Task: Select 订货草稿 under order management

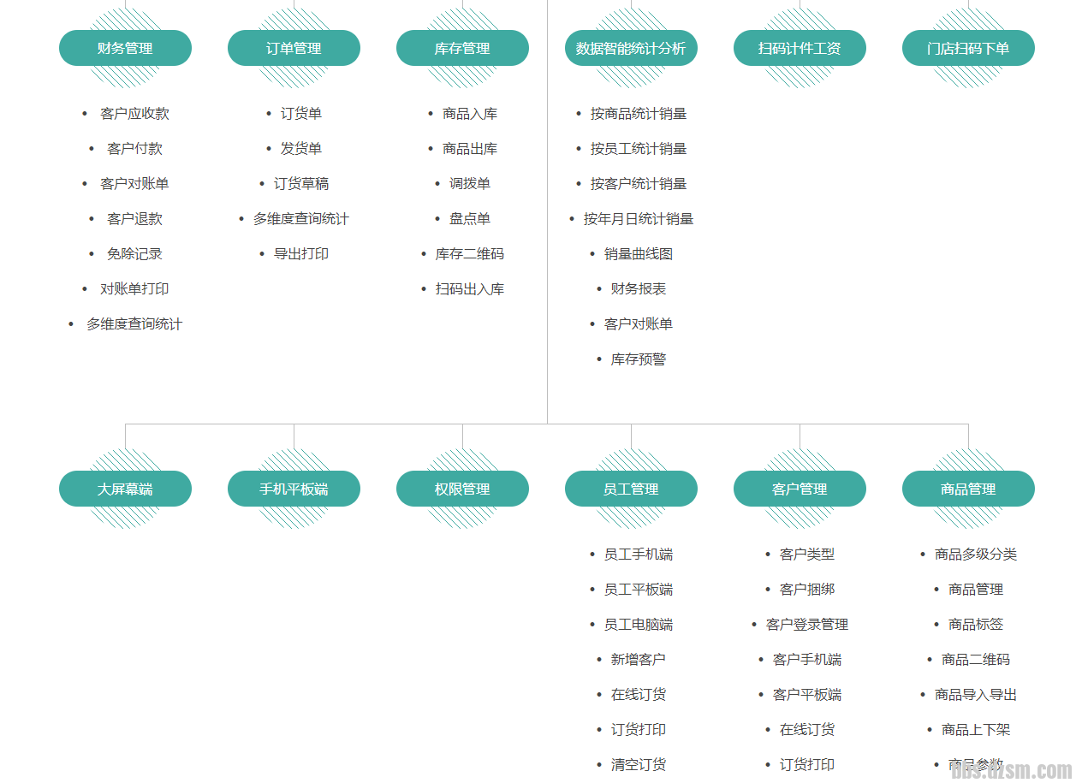Action: (300, 184)
